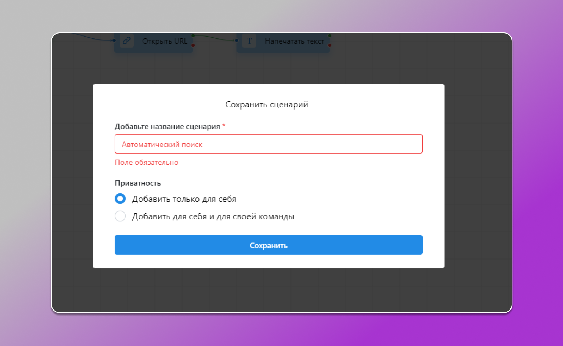This screenshot has width=563, height=346.
Task: Click blue input port of Открыть URL node
Action: (x=114, y=41)
